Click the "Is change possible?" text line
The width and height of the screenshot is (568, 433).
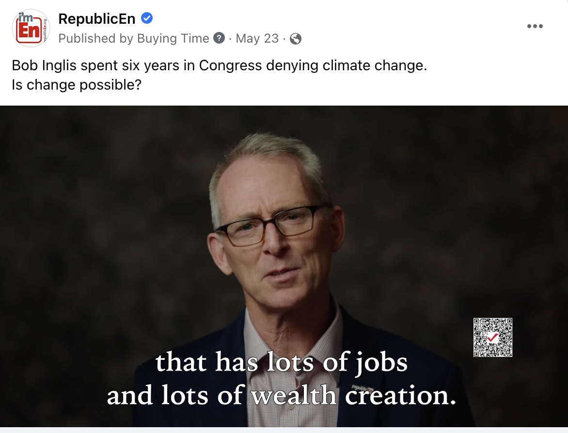[x=77, y=85]
